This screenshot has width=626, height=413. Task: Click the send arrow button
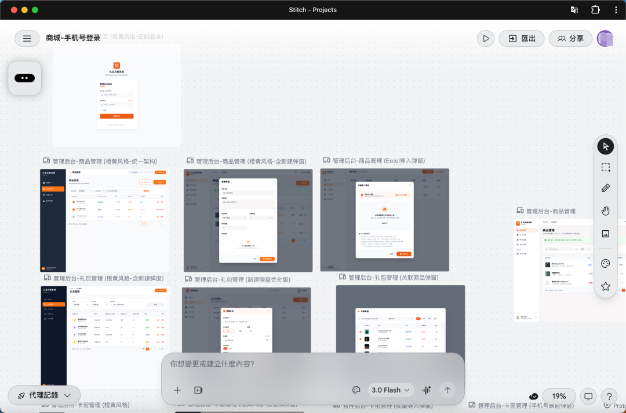(447, 390)
